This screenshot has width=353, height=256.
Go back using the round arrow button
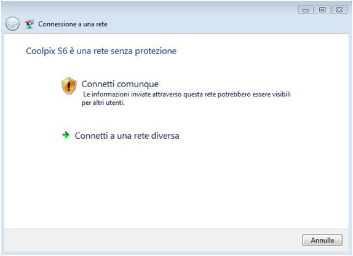click(12, 23)
